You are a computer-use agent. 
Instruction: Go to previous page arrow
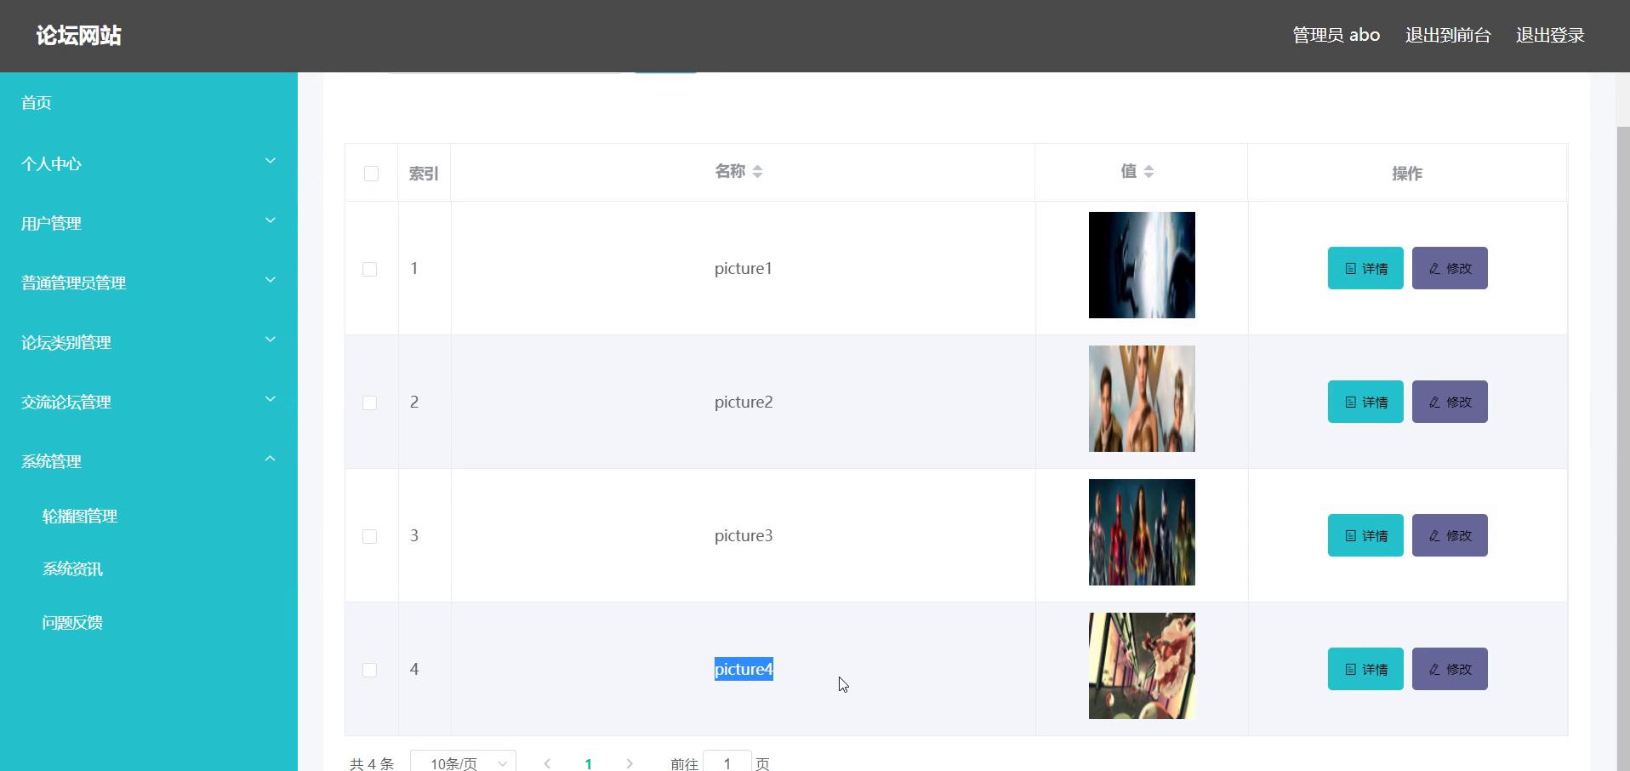[x=547, y=763]
